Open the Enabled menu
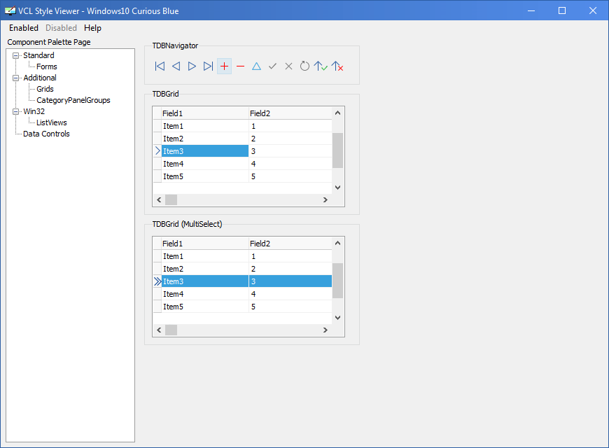Image resolution: width=609 pixels, height=448 pixels. [24, 28]
